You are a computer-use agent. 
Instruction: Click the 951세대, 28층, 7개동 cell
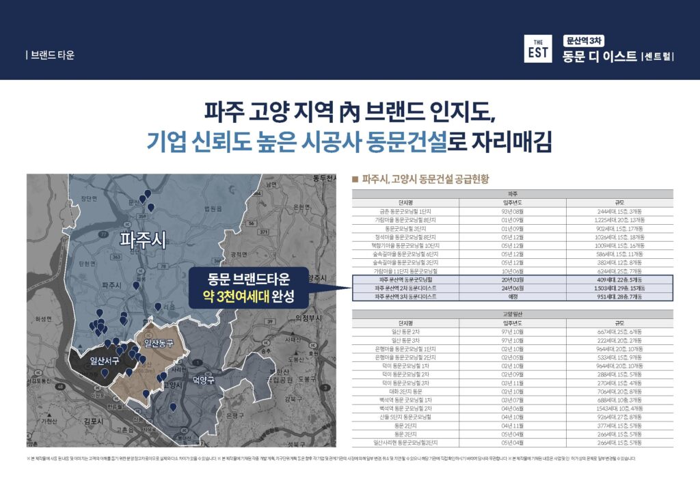point(619,296)
